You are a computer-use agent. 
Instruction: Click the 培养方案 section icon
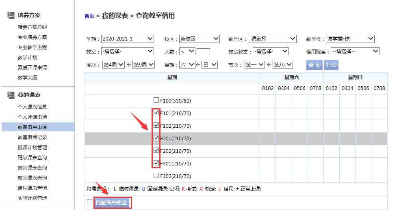tap(11, 15)
